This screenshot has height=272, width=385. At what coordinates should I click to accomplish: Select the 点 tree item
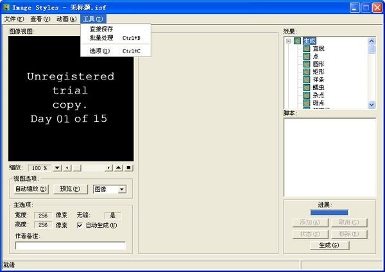pos(316,56)
